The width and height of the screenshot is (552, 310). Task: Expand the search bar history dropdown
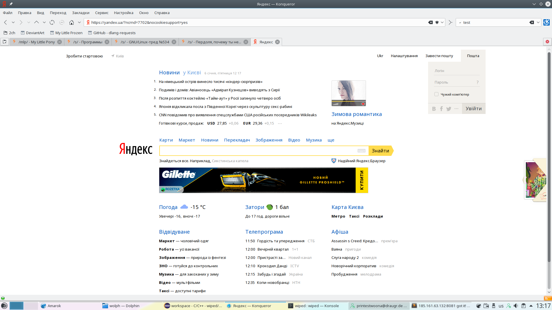[538, 22]
